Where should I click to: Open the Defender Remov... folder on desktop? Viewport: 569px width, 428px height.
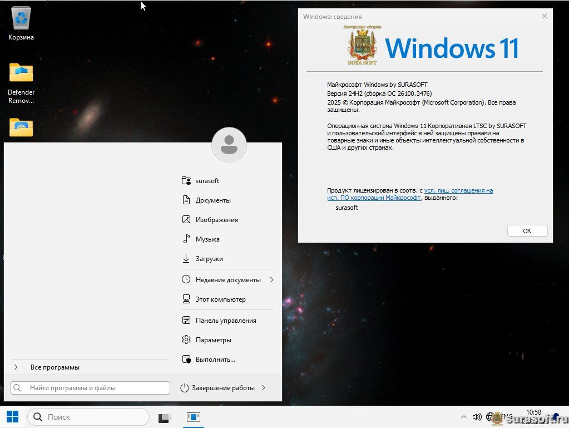(x=21, y=83)
